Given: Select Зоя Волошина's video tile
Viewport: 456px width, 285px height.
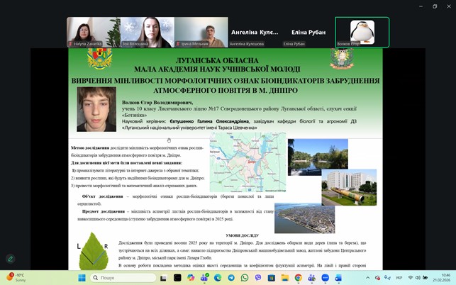Looking at the screenshot, I should [148, 33].
